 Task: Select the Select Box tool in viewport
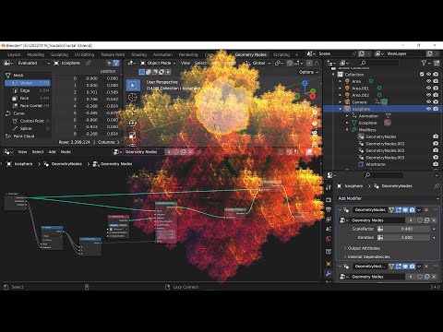point(133,85)
